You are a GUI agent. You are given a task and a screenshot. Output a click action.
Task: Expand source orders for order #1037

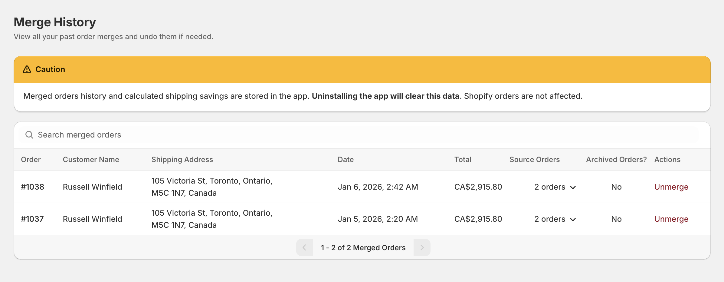click(555, 219)
